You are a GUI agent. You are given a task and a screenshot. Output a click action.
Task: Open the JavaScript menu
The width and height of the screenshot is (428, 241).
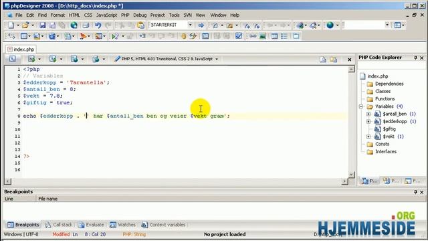click(106, 15)
